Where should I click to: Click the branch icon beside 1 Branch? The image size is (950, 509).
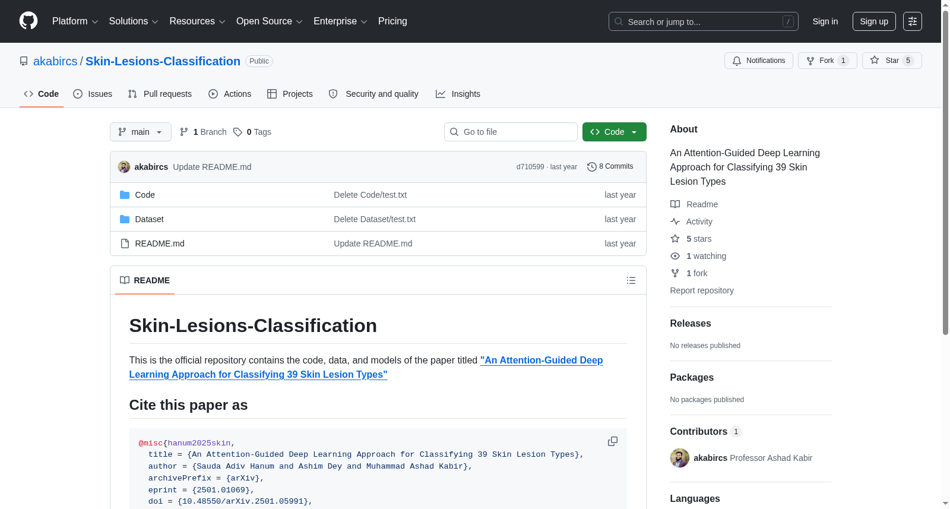click(x=184, y=132)
